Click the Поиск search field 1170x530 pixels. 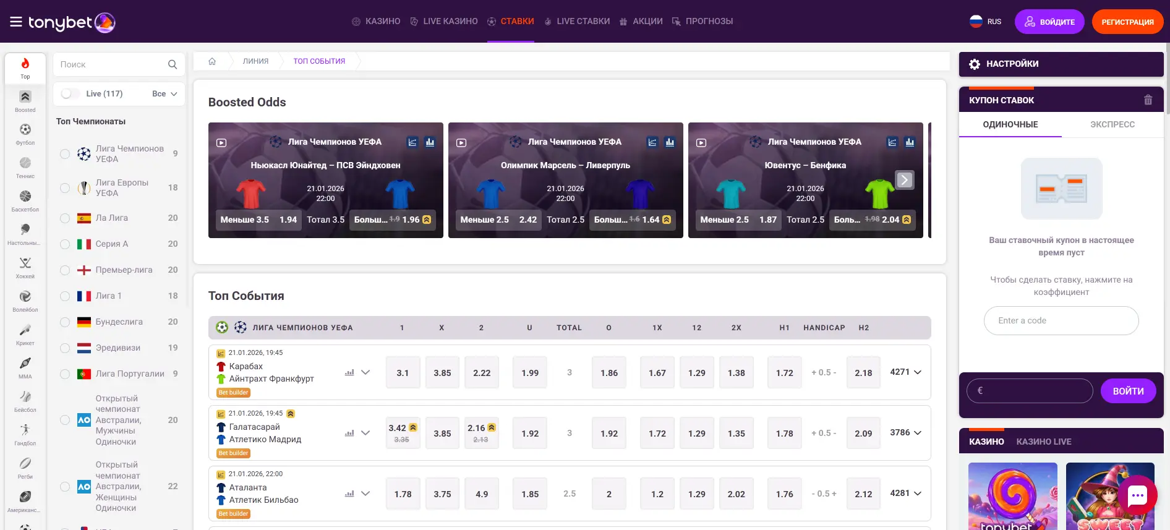click(111, 64)
